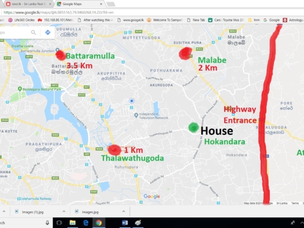The height and width of the screenshot is (228, 304).
Task: Show hidden system tray icons chevron
Action: tap(302, 223)
